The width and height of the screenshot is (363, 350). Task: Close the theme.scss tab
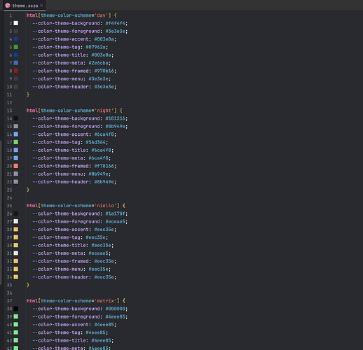click(41, 6)
